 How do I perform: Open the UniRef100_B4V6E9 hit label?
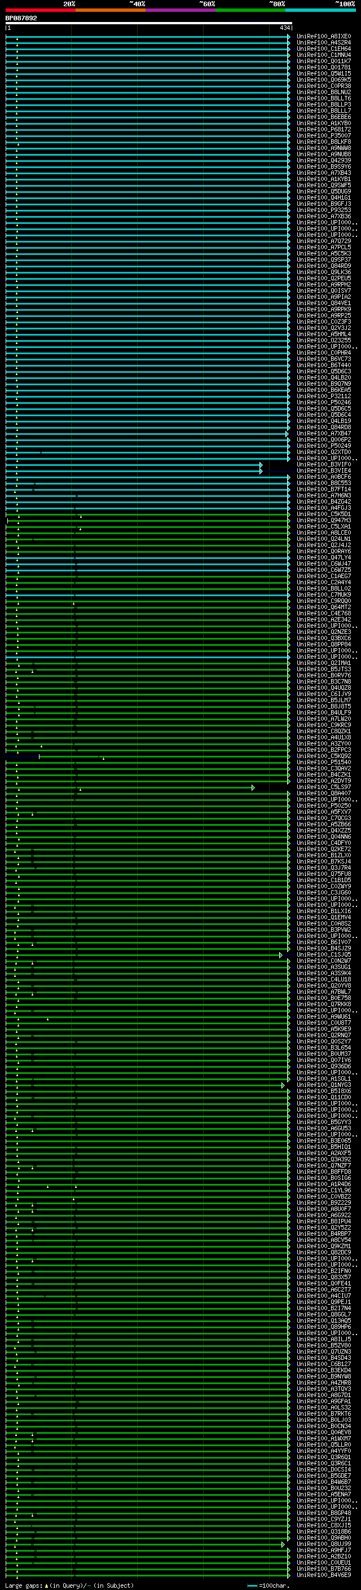tap(323, 1575)
